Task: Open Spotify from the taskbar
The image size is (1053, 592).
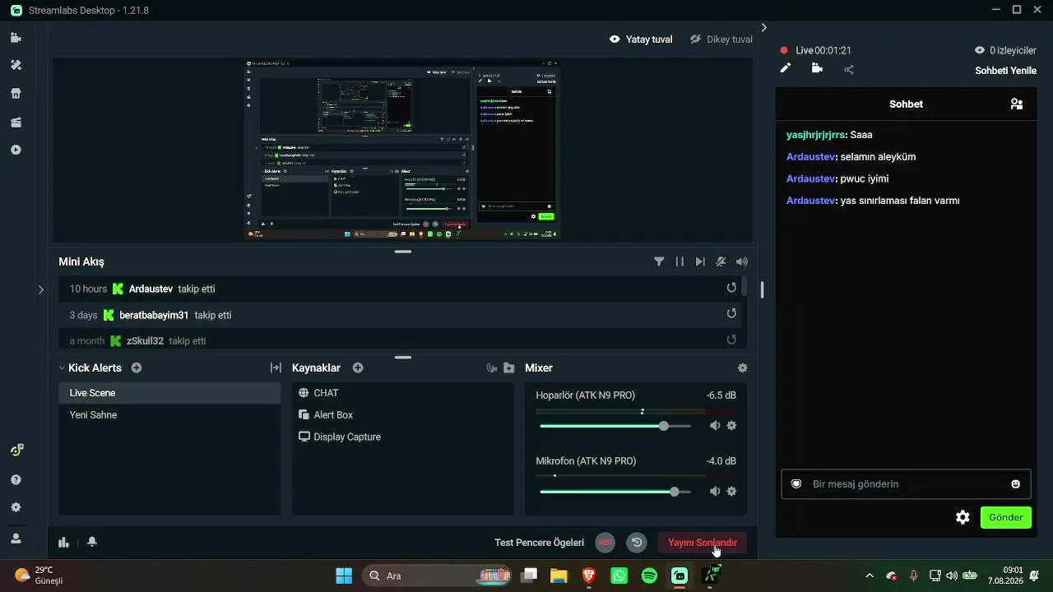Action: point(649,576)
